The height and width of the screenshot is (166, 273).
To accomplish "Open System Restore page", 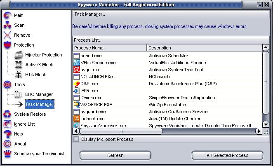I will coord(30,114).
